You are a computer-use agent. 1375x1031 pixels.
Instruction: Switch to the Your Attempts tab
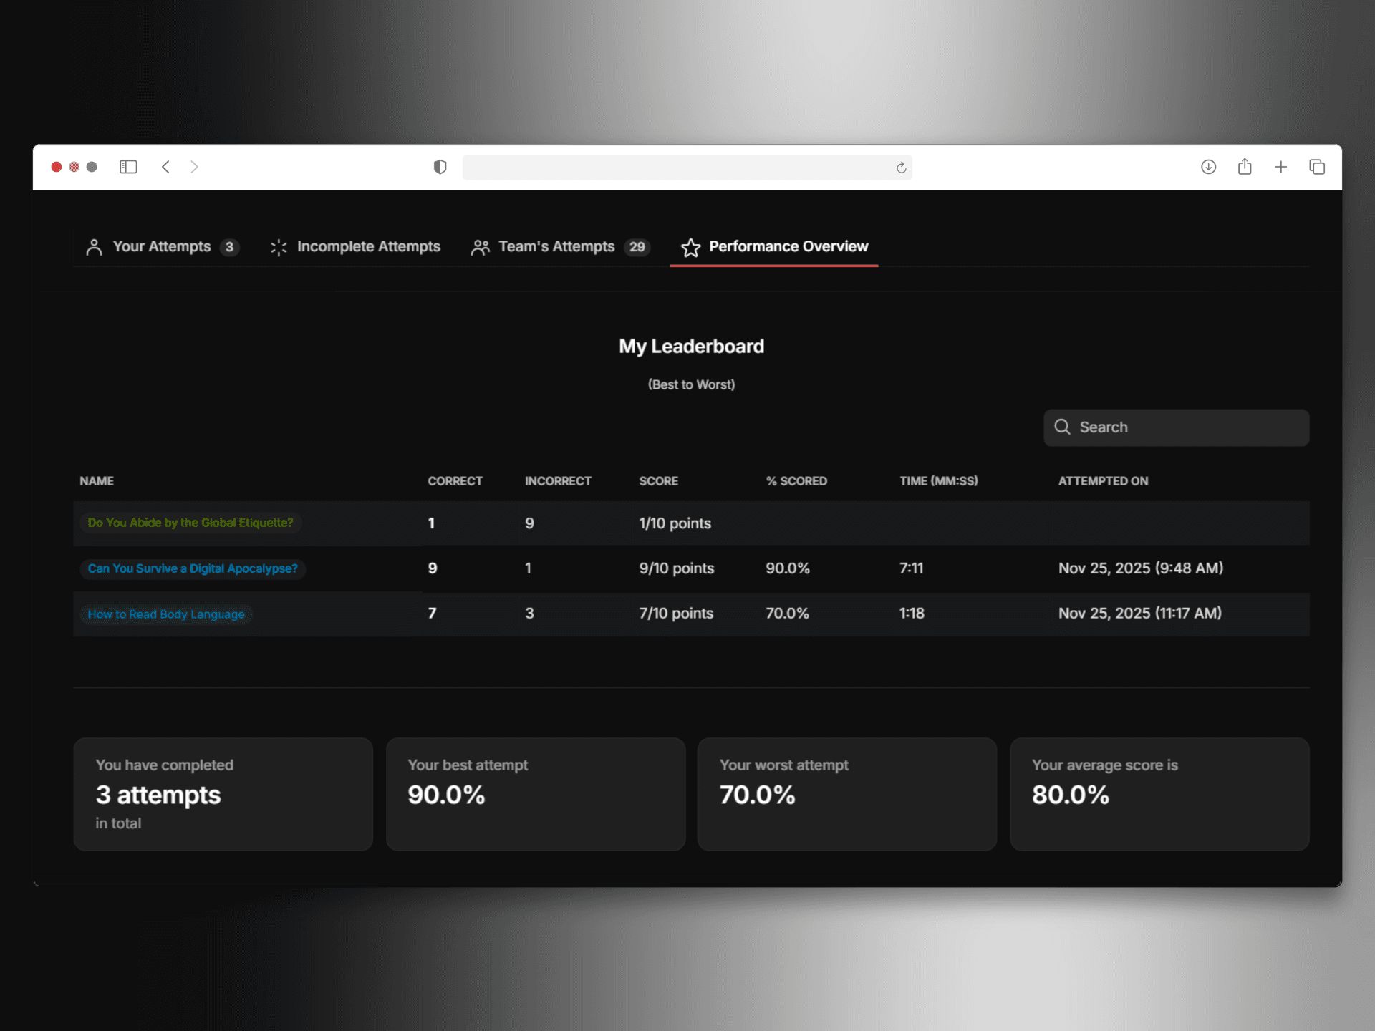click(162, 247)
